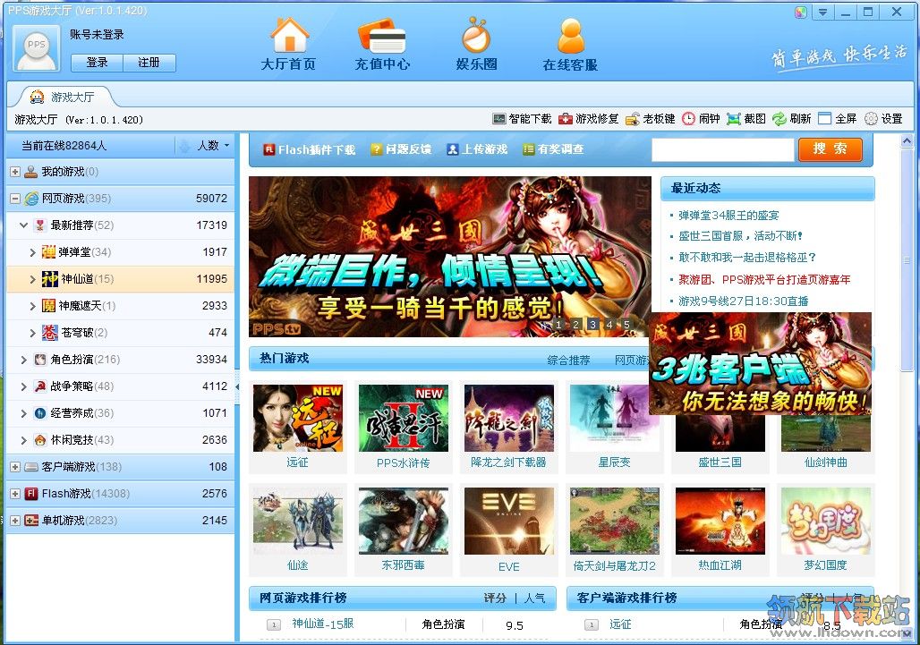
Task: Read news 弹弹堂34服王的盛宴
Action: 728,216
